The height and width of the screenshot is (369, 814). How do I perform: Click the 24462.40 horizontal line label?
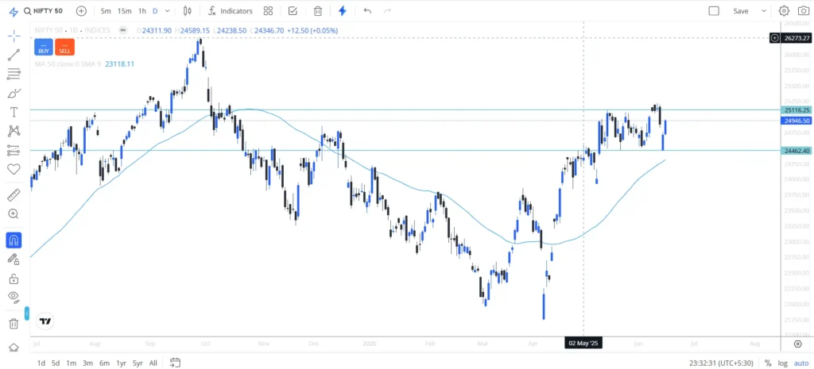[795, 150]
